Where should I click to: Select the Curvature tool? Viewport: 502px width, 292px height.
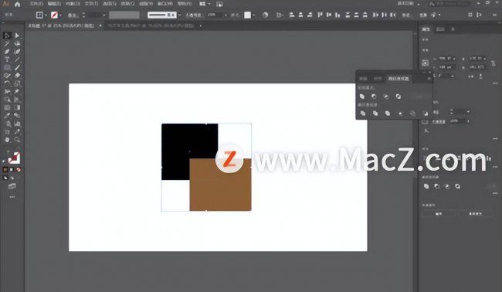[17, 51]
